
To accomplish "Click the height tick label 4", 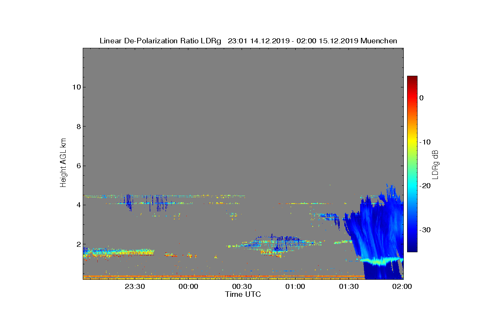I will [x=78, y=205].
